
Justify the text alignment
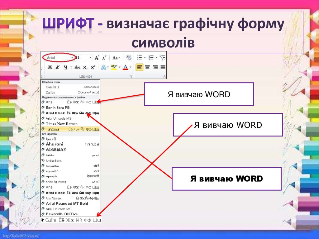point(163,67)
